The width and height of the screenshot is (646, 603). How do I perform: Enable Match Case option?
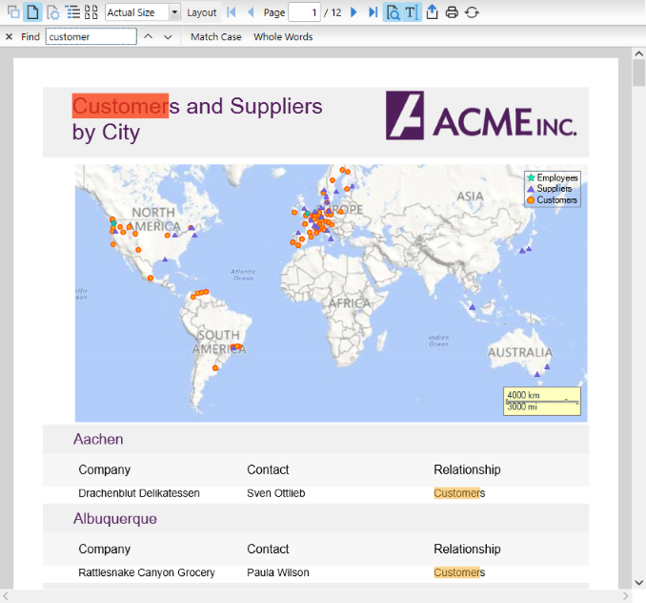[215, 37]
